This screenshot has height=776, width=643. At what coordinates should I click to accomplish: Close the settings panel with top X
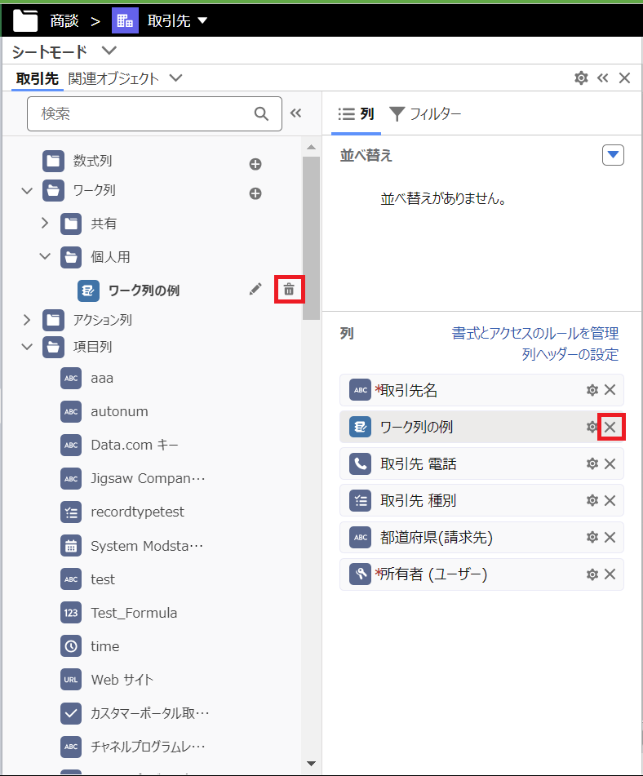(x=625, y=78)
